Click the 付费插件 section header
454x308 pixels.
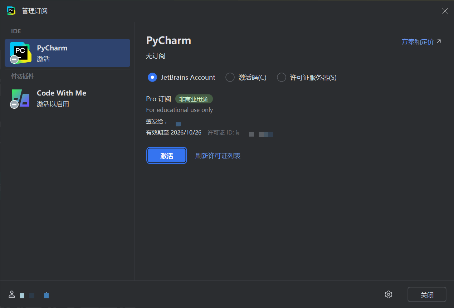pyautogui.click(x=22, y=76)
